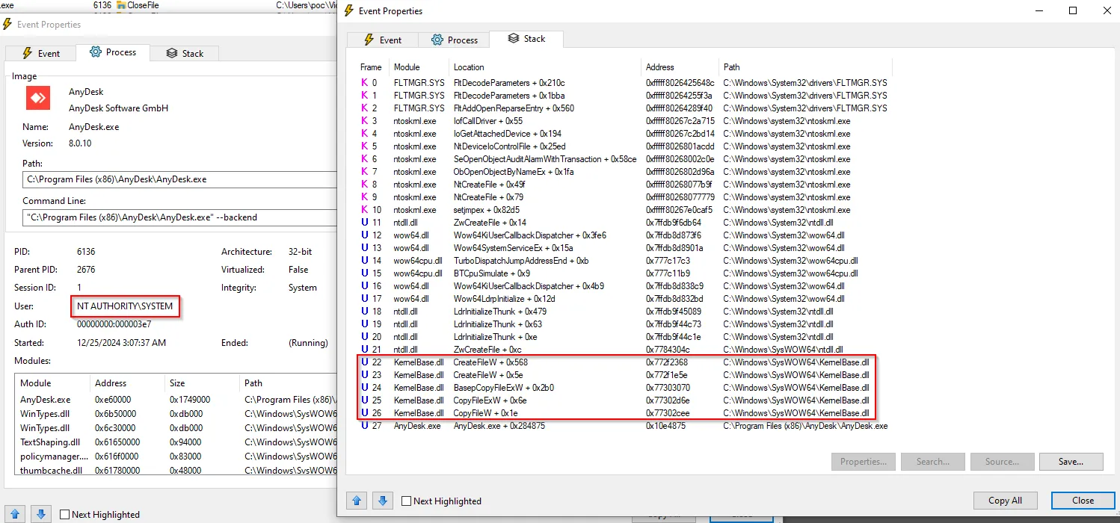The image size is (1120, 523).
Task: Click the AnyDesk red logo icon
Action: [38, 99]
